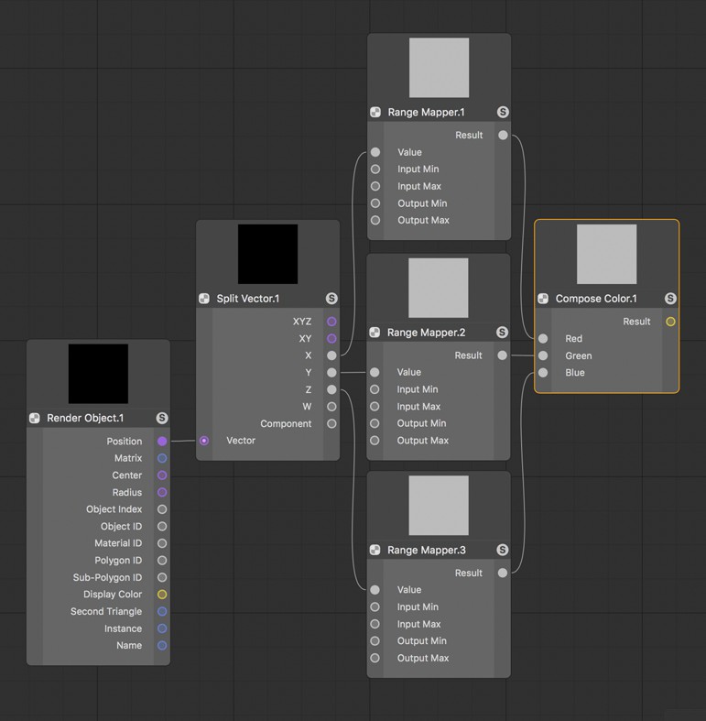Click the node type icon beside Compose Color.1
Viewport: 706px width, 721px height.
pos(543,299)
